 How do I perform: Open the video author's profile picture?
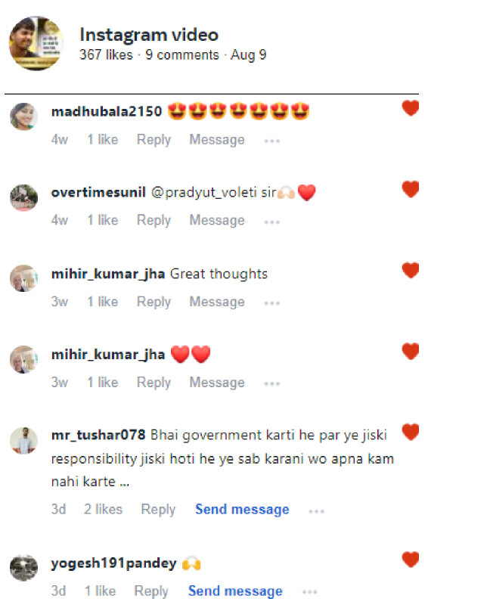[x=36, y=43]
